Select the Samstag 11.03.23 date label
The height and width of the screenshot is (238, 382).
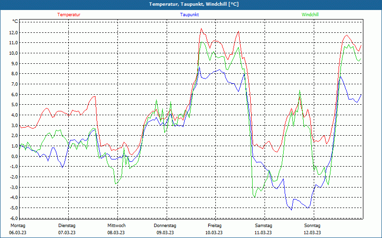[264, 229]
